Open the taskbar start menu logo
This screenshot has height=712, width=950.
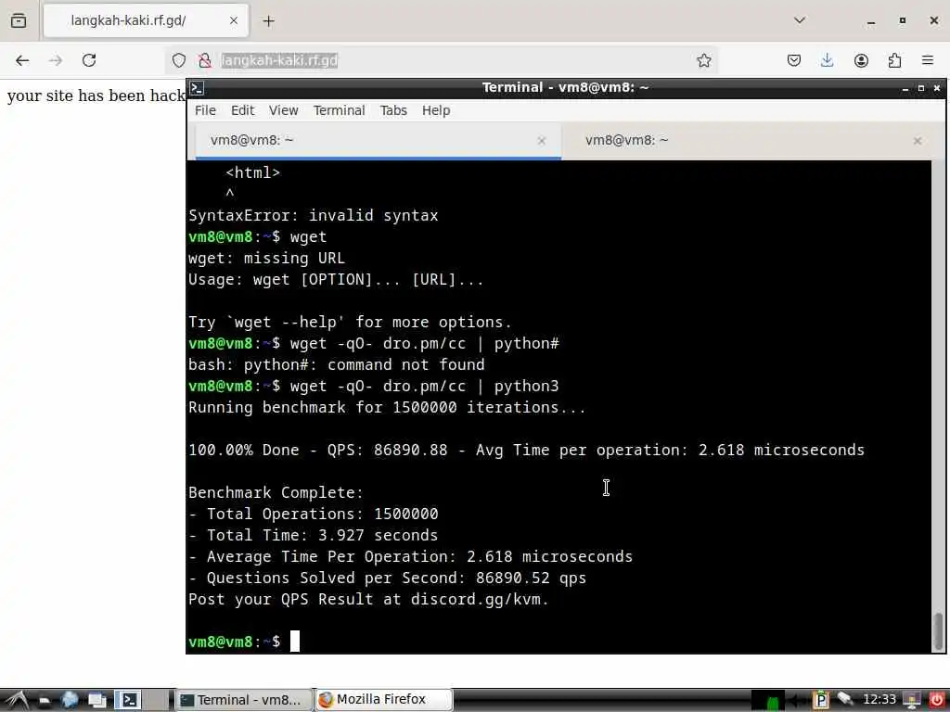(17, 701)
